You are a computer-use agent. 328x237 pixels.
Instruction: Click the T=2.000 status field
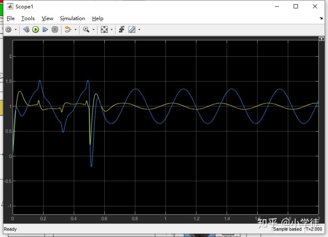[314, 229]
